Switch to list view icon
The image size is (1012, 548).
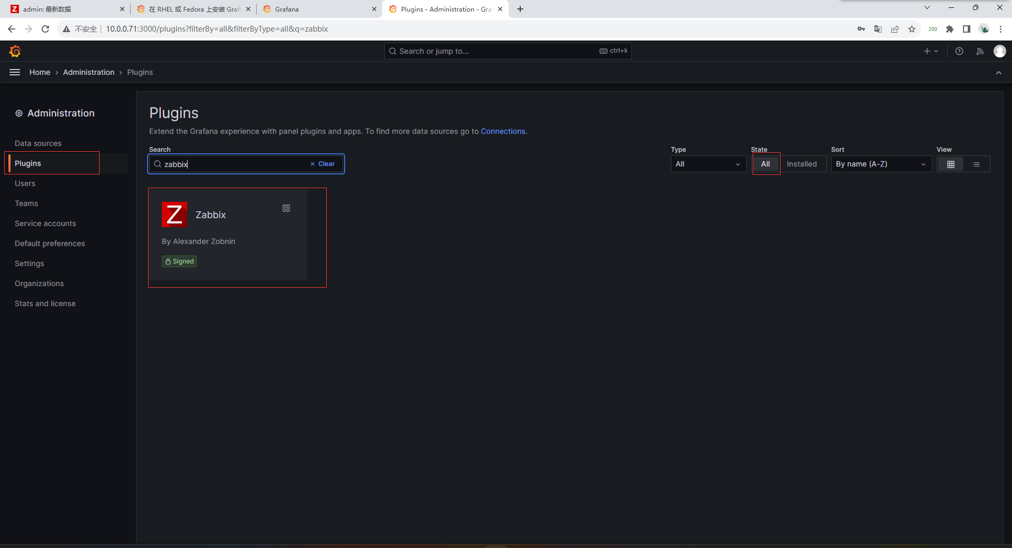coord(976,164)
